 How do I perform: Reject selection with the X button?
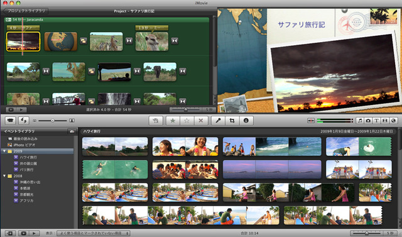click(201, 121)
